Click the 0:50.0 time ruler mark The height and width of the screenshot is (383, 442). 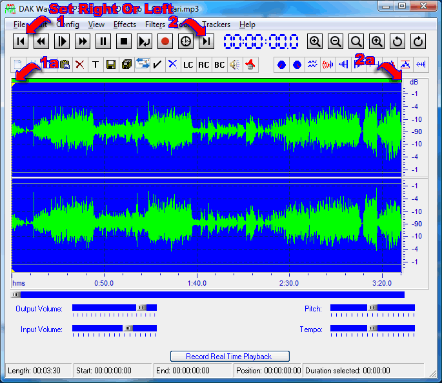104,283
